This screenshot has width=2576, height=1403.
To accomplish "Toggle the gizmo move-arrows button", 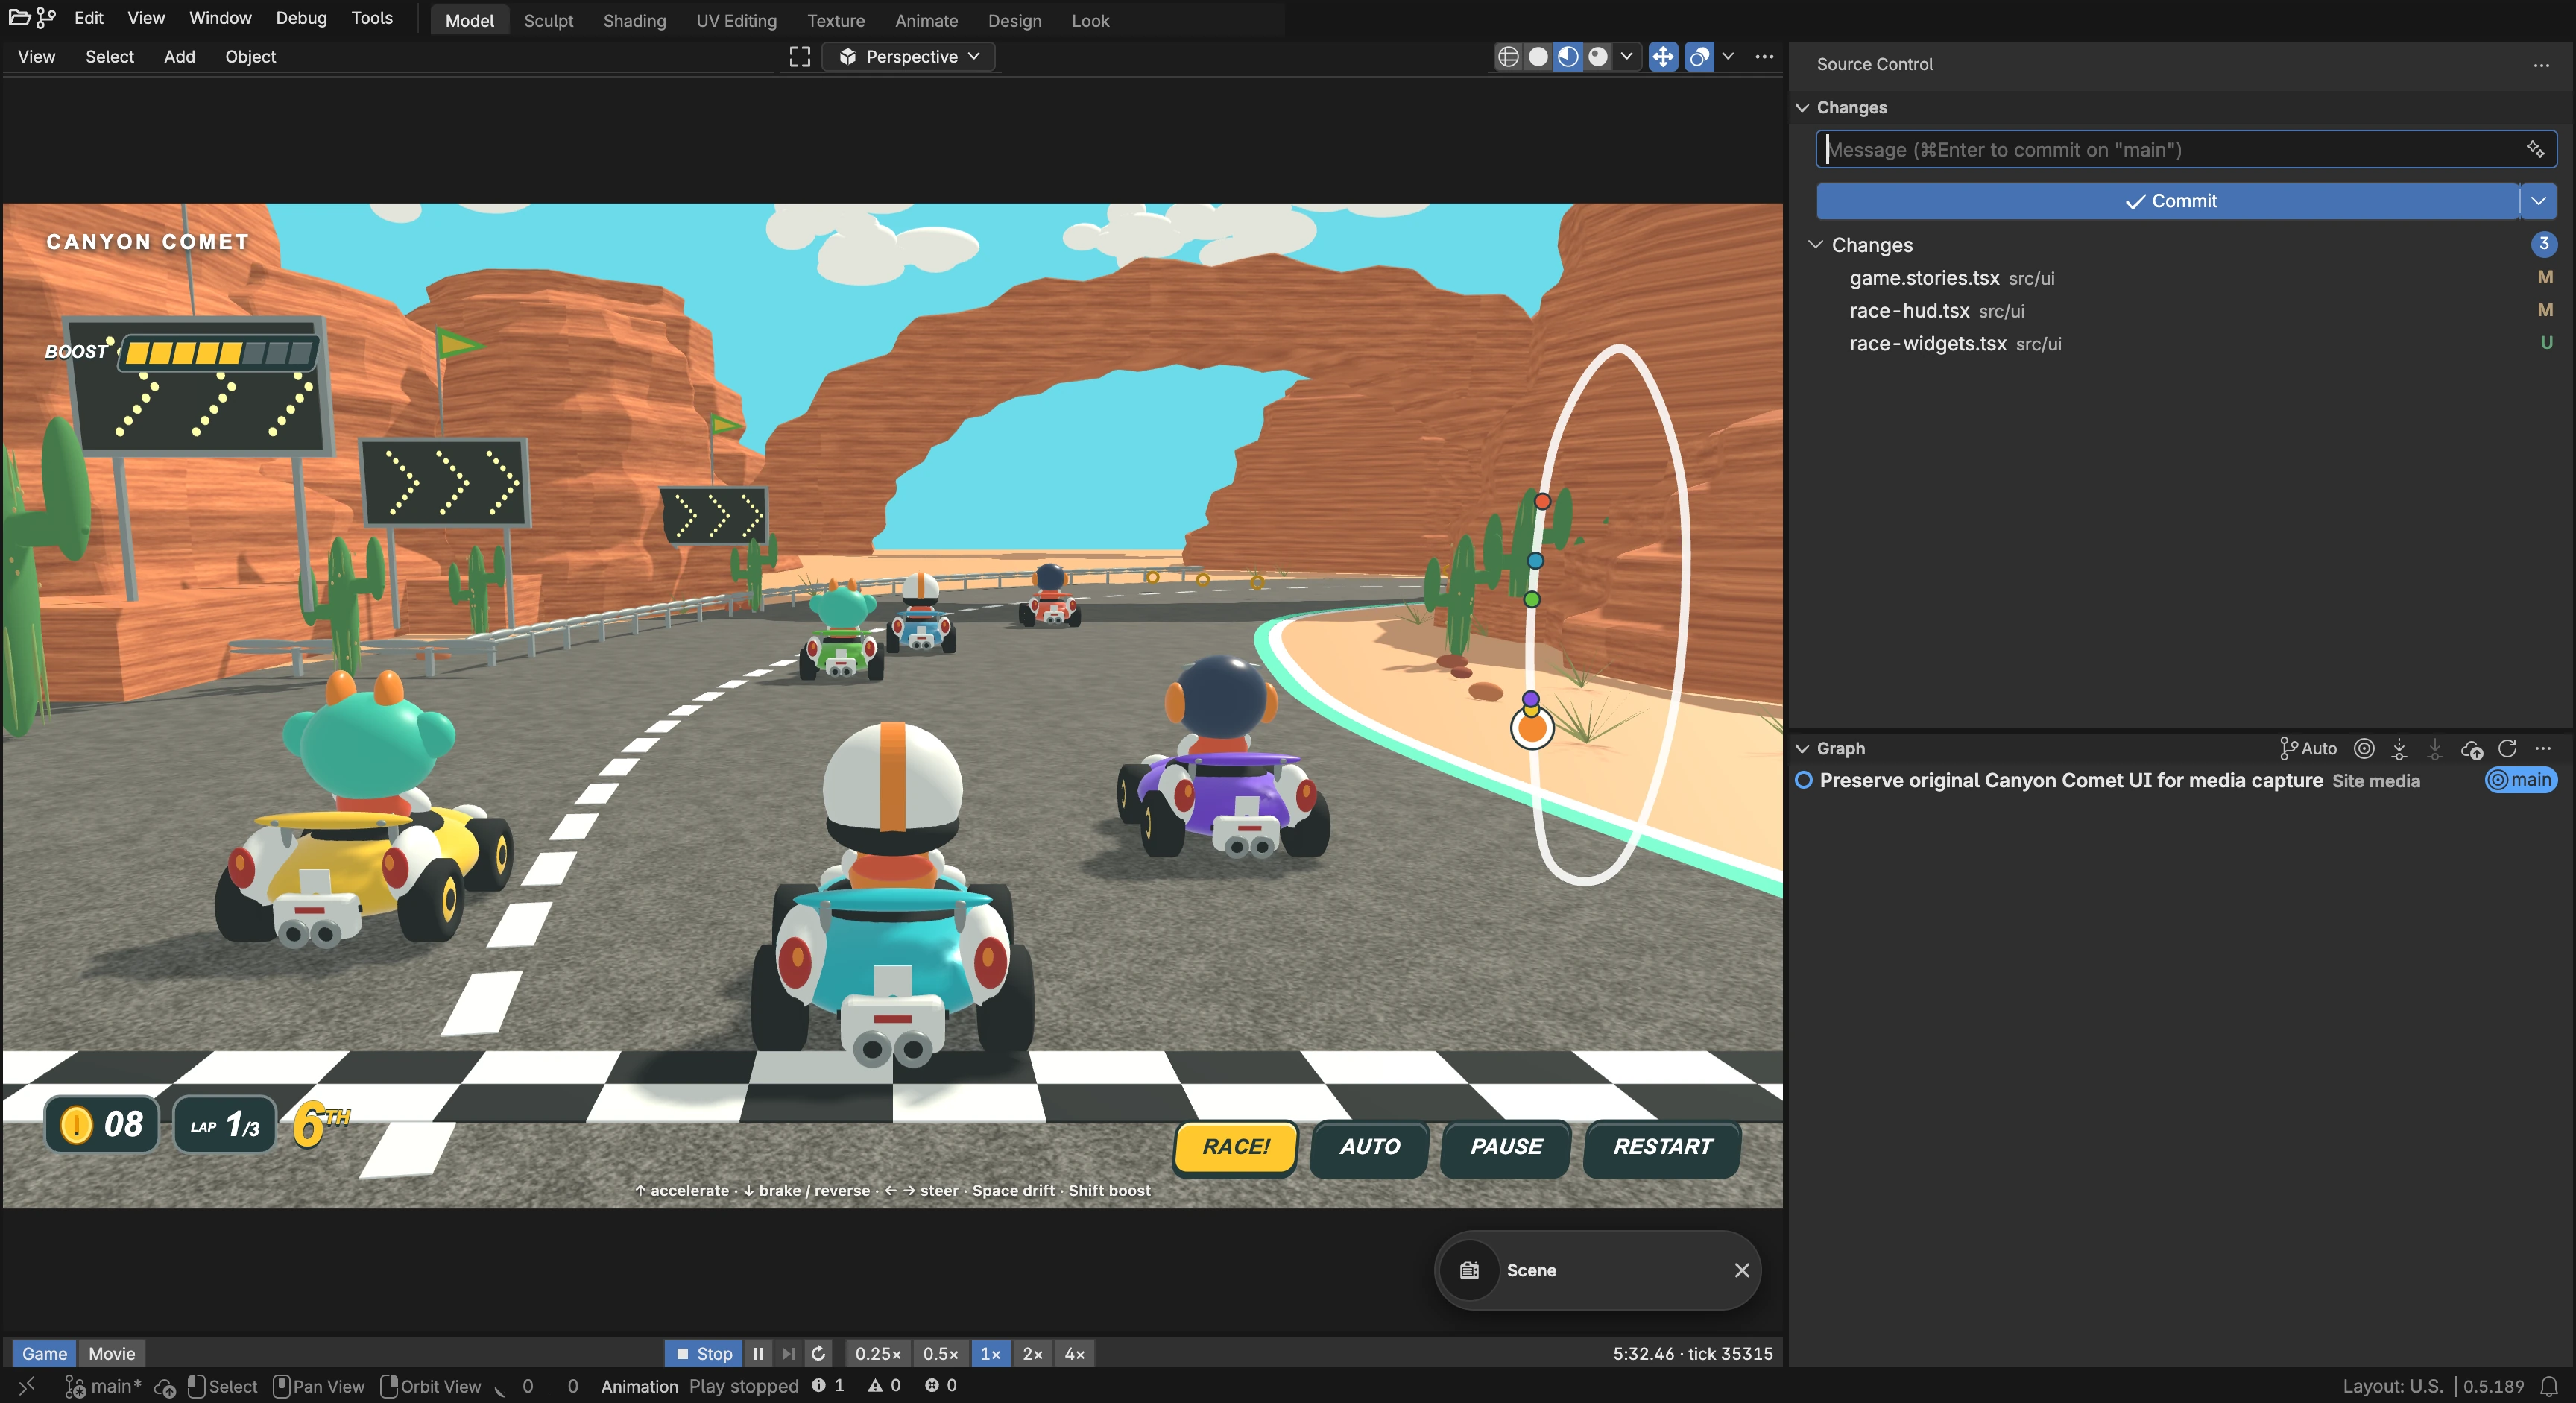I will pyautogui.click(x=1663, y=57).
